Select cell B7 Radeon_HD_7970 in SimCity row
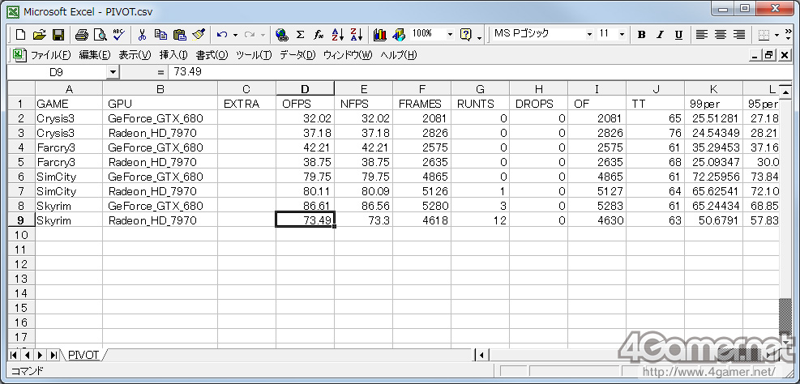This screenshot has height=384, width=800. [160, 192]
